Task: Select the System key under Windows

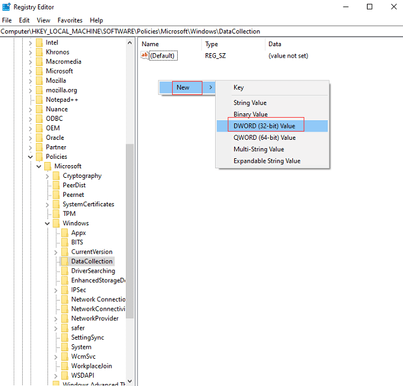Action: tap(81, 347)
